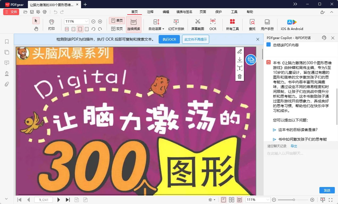The width and height of the screenshot is (338, 204).
Task: Click 此文件不再提示 button
Action: [196, 39]
